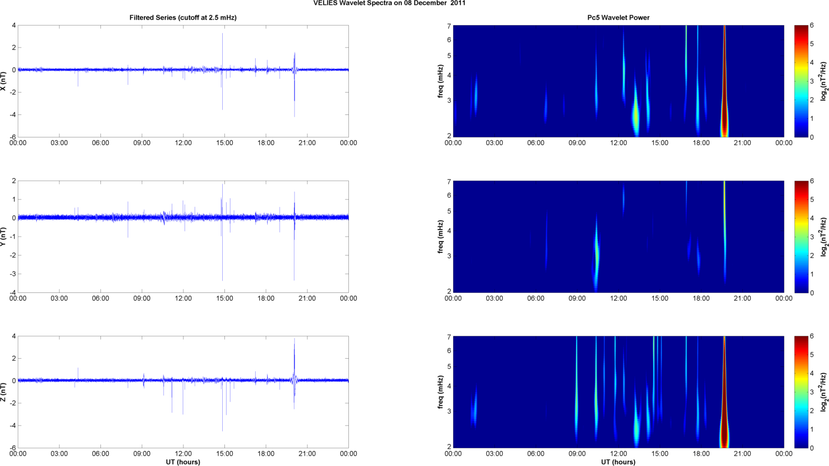Click the bottom colorbar scale

tap(801, 392)
